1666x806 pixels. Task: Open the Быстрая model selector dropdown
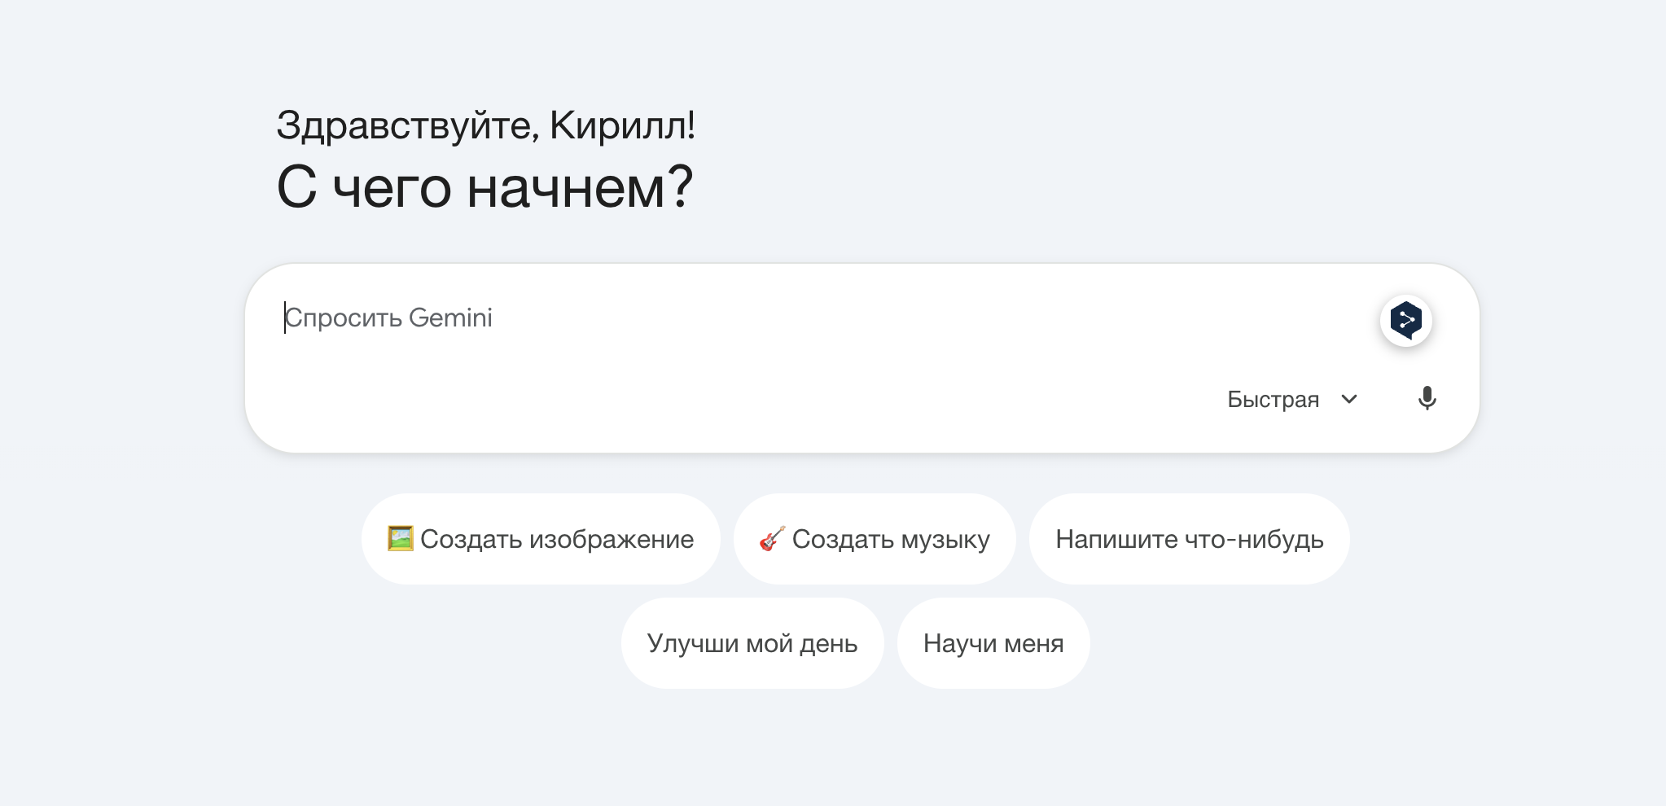click(x=1293, y=399)
